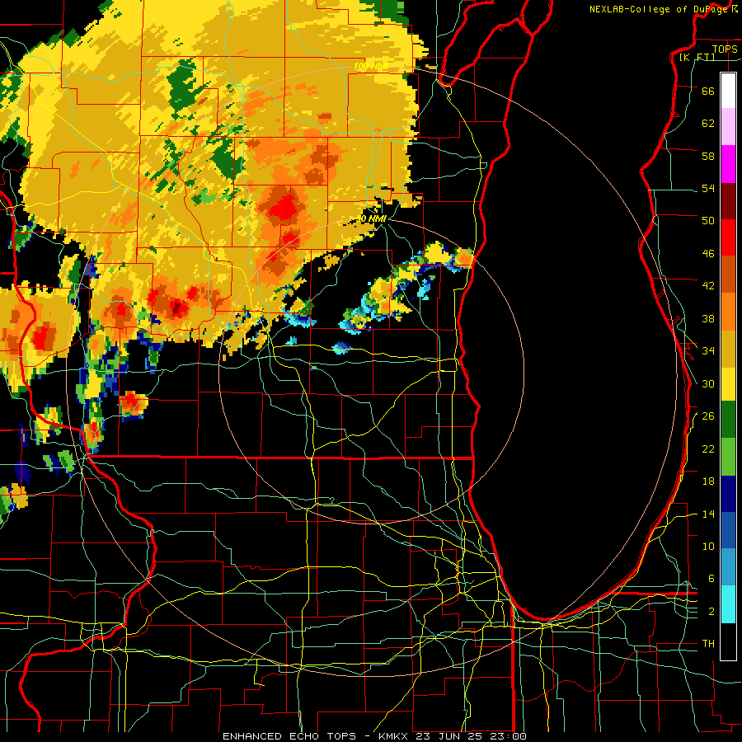Click the "46" scale label
This screenshot has width=742, height=742.
708,254
